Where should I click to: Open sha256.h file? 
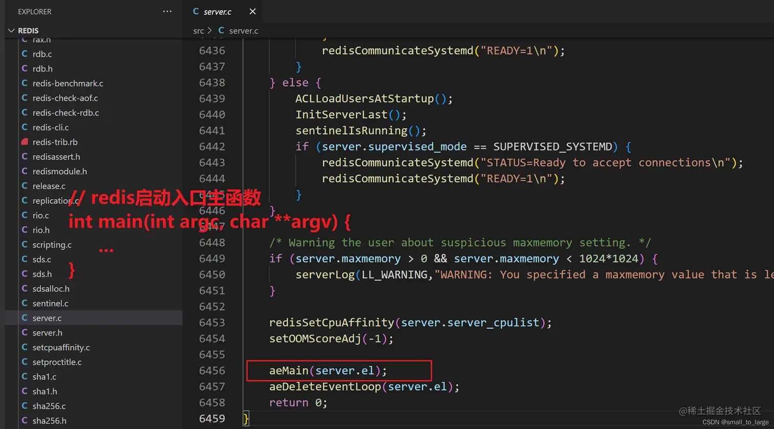click(49, 421)
